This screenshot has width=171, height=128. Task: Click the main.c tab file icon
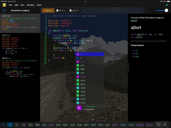coord(44,10)
